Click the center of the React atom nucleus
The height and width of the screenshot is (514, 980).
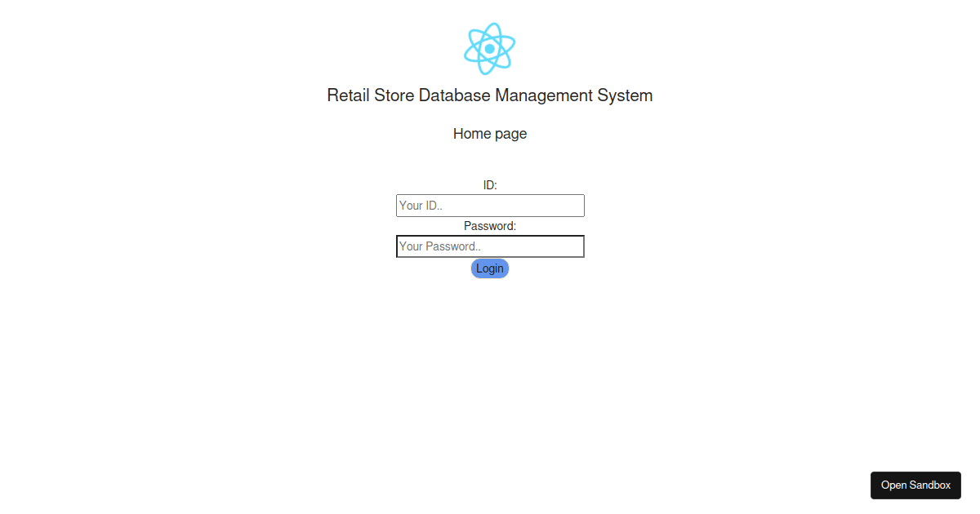pos(489,49)
